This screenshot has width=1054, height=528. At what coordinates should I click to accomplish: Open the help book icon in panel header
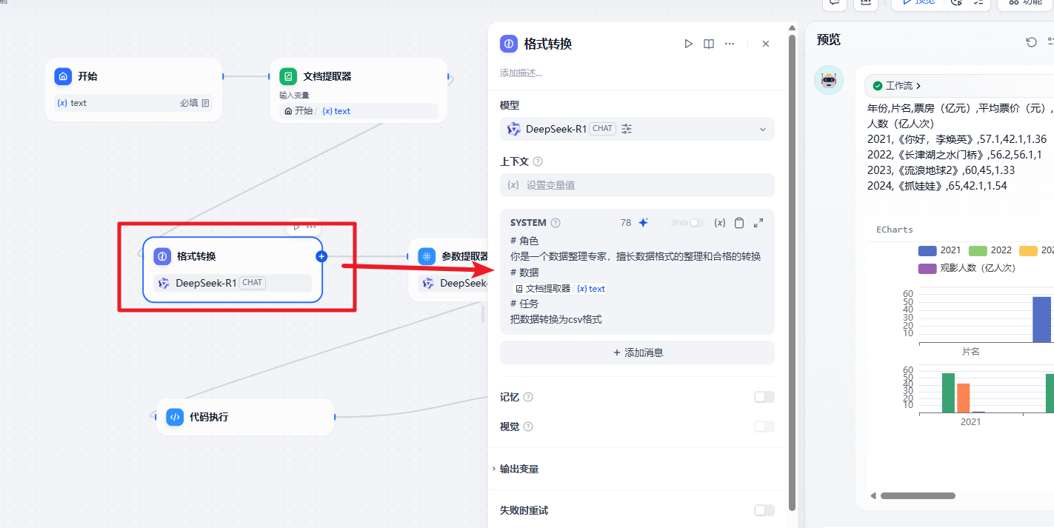pos(709,44)
